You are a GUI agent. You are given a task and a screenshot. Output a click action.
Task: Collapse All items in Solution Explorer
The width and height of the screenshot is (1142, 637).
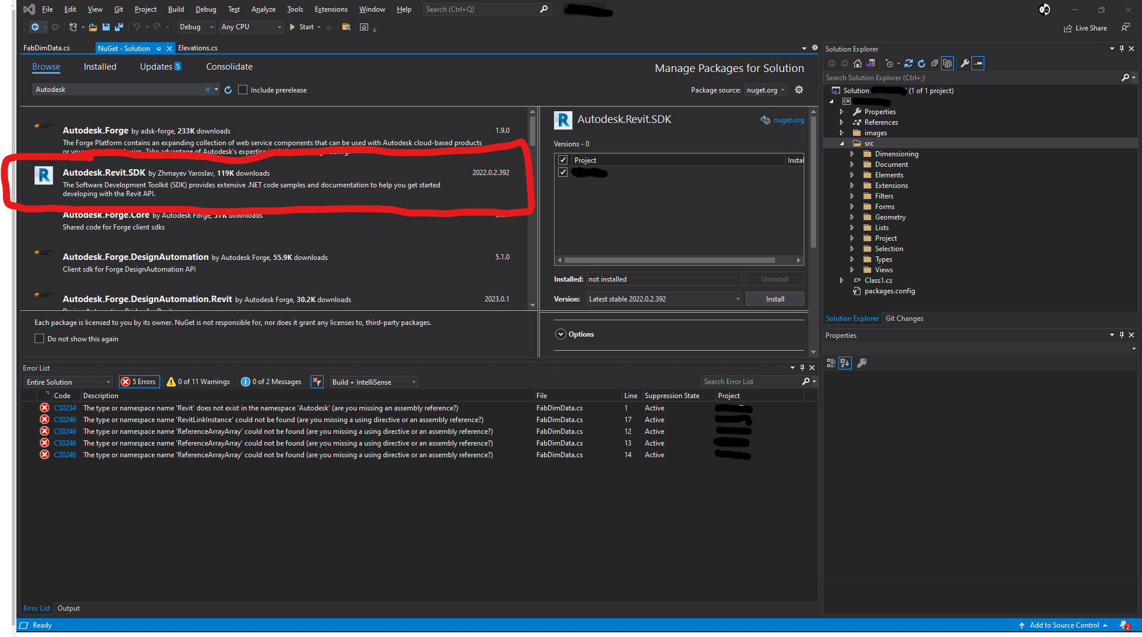pyautogui.click(x=935, y=63)
